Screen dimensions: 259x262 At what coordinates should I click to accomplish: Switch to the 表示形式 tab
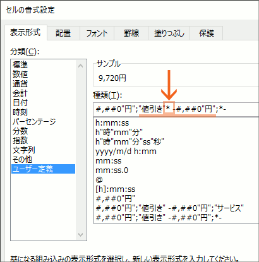tap(26, 33)
